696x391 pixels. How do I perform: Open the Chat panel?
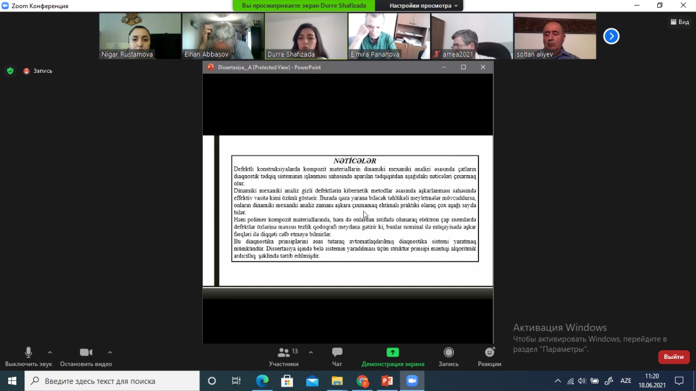(x=337, y=353)
